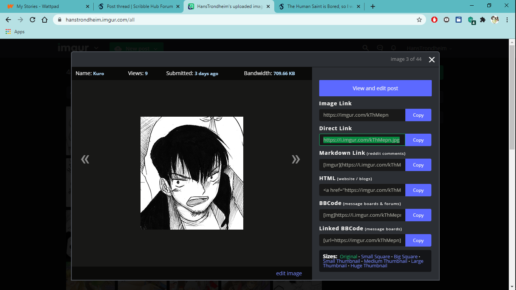Image resolution: width=516 pixels, height=290 pixels.
Task: Click View and edit post button
Action: click(x=375, y=88)
